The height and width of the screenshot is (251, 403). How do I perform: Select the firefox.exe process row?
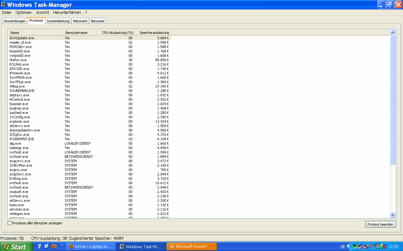(89, 60)
